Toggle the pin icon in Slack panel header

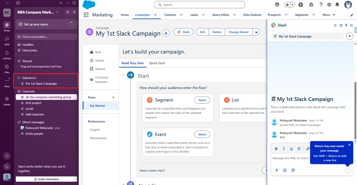pyautogui.click(x=346, y=26)
